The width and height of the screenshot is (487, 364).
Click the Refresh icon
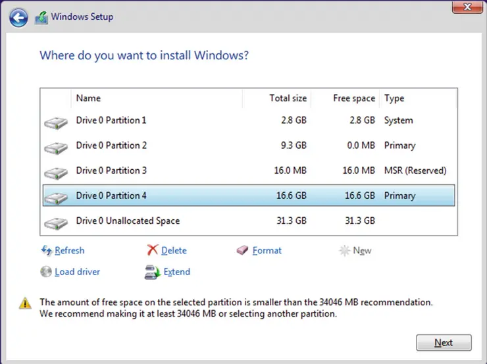tap(46, 250)
